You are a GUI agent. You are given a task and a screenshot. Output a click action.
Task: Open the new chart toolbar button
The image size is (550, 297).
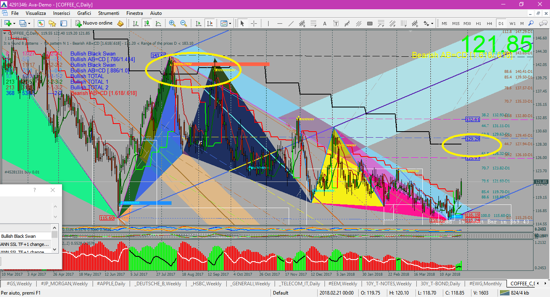pyautogui.click(x=8, y=23)
